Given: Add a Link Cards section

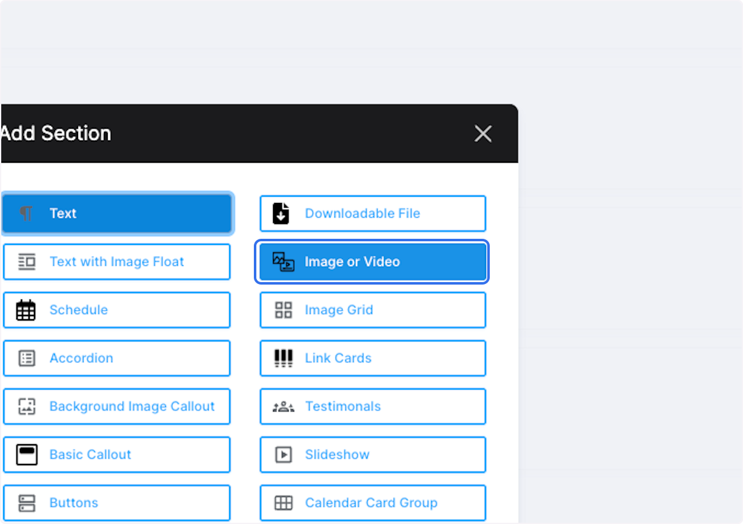Looking at the screenshot, I should click(x=373, y=358).
